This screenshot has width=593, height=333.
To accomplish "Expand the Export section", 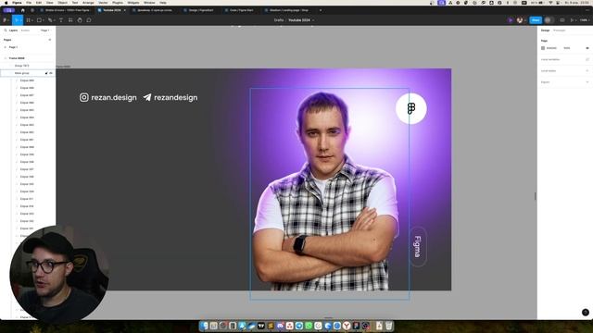I will coord(587,82).
